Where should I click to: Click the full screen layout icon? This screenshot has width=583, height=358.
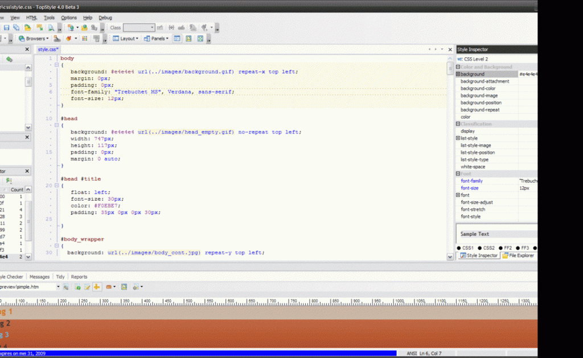(200, 39)
